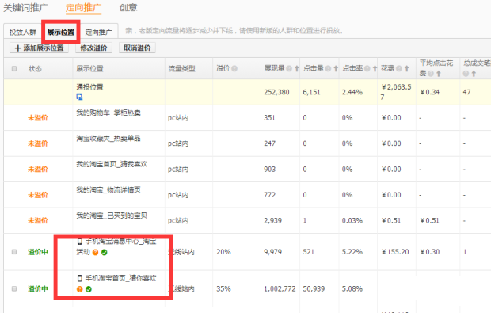Click green check icon under 猜你喜欢 row

point(89,289)
